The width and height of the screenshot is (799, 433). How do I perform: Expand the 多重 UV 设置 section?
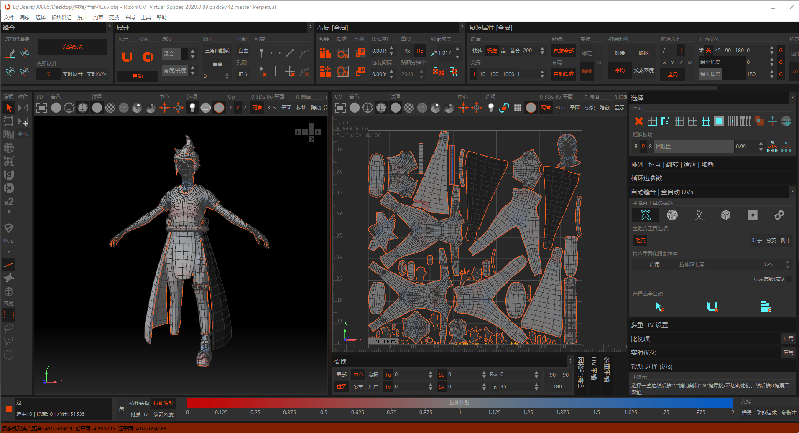(x=649, y=325)
